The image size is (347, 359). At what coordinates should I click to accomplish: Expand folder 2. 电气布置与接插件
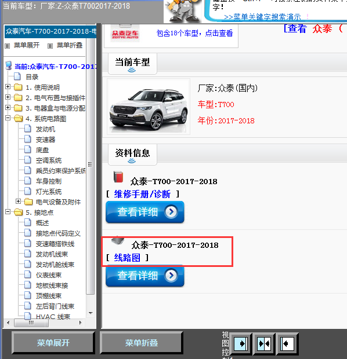point(8,97)
